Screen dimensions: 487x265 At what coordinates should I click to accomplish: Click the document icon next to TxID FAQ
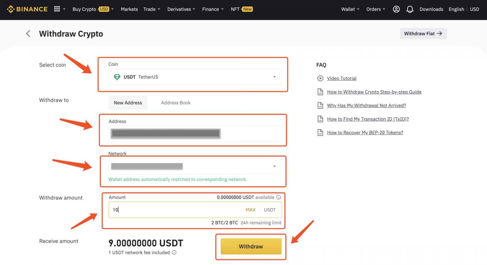click(x=320, y=119)
